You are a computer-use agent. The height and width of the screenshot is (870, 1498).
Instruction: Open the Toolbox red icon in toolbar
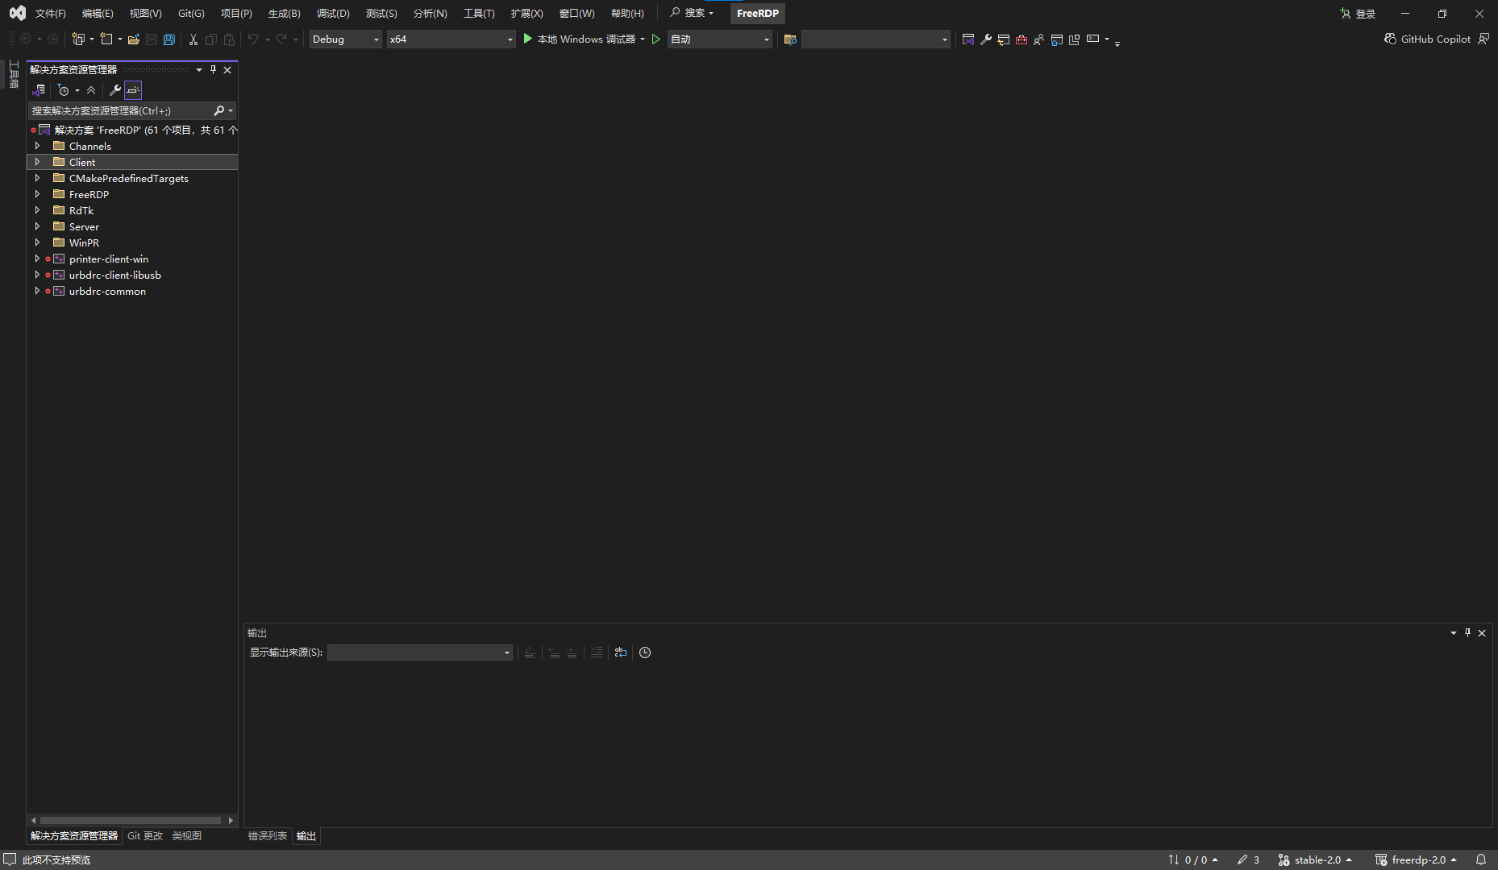point(1022,39)
